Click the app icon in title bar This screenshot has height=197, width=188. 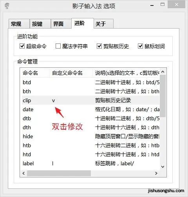[7, 6]
